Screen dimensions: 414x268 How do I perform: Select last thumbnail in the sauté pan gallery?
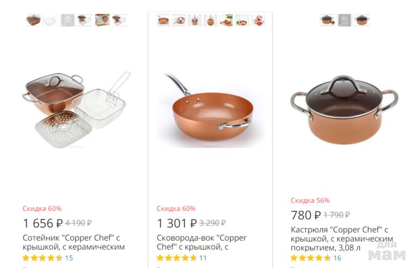tap(119, 20)
